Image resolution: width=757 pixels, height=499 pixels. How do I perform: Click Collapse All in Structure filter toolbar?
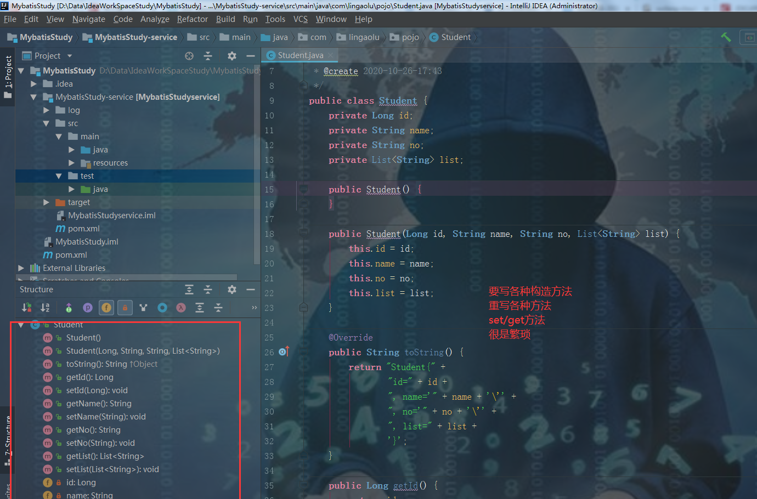tap(218, 308)
